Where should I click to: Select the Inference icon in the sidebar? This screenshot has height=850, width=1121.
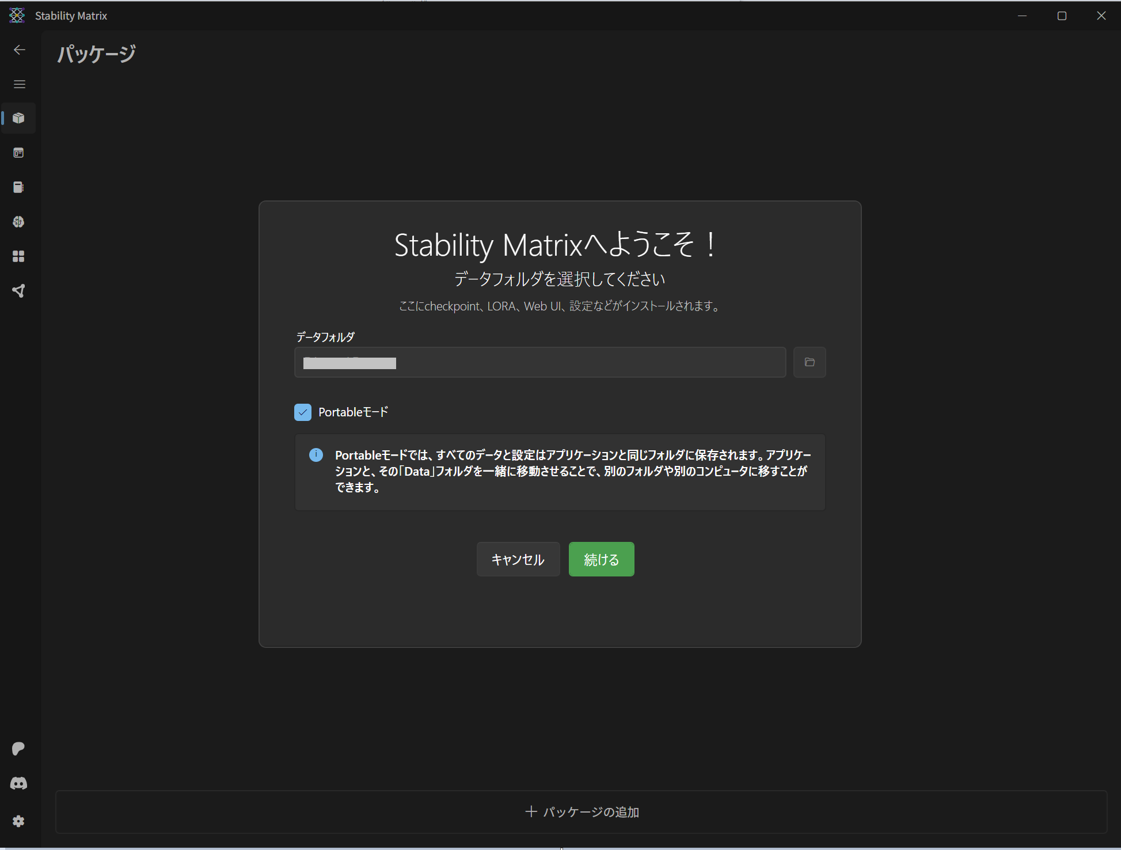(18, 153)
